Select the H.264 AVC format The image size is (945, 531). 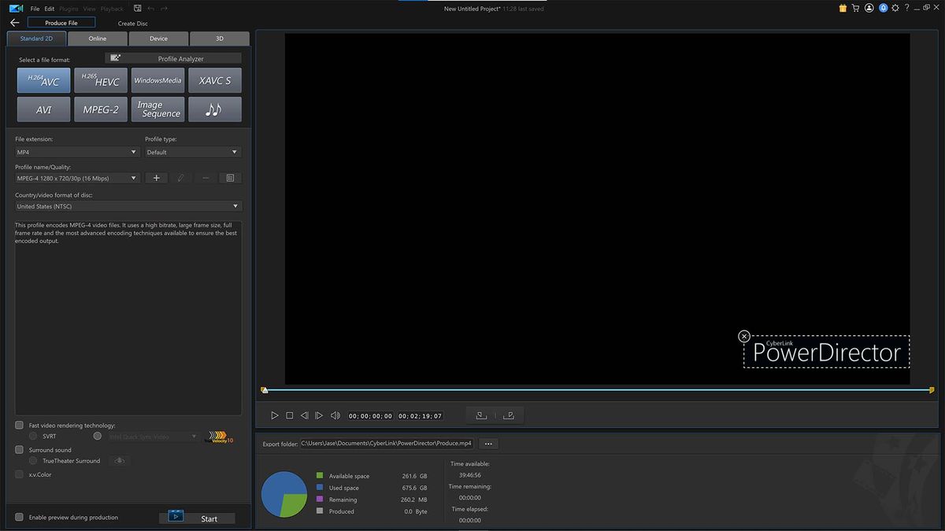click(x=43, y=79)
